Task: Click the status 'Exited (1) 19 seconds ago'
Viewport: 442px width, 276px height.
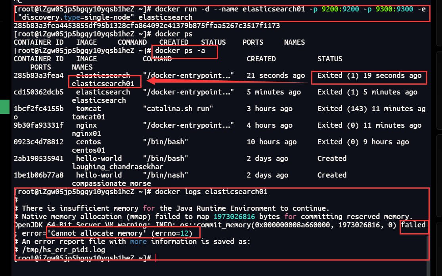Action: pyautogui.click(x=369, y=76)
